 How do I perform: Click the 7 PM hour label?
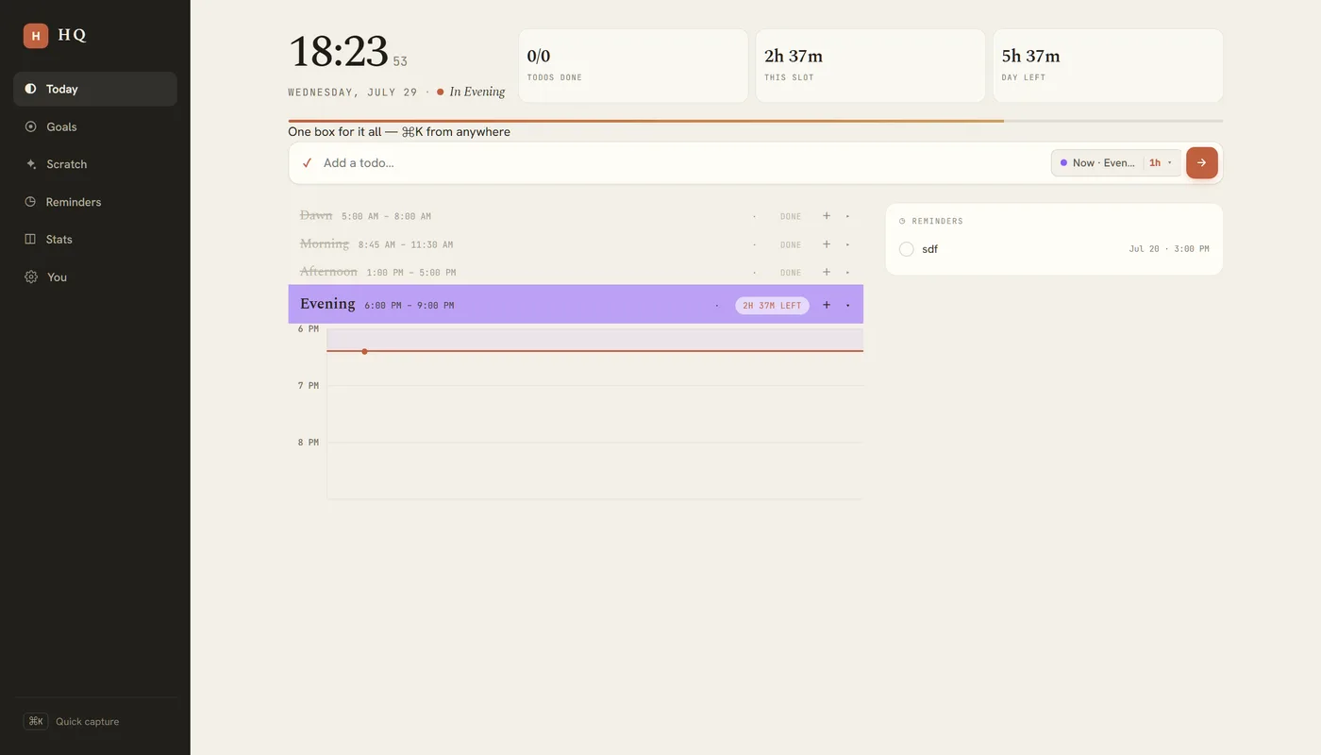click(309, 385)
